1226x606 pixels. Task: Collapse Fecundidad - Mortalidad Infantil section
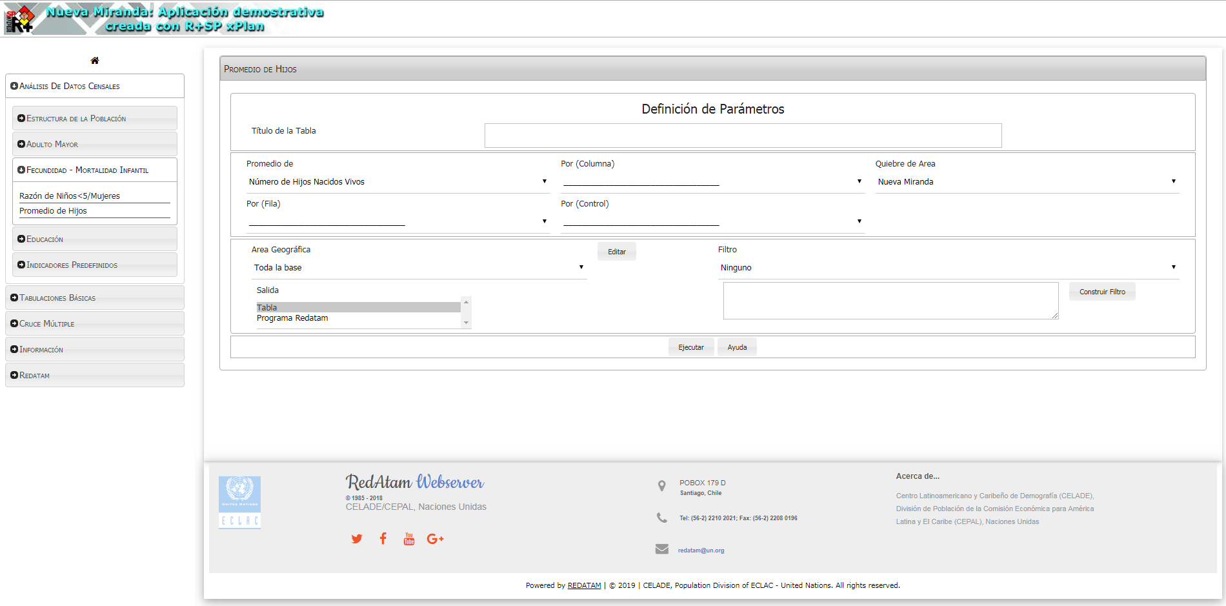(x=95, y=170)
